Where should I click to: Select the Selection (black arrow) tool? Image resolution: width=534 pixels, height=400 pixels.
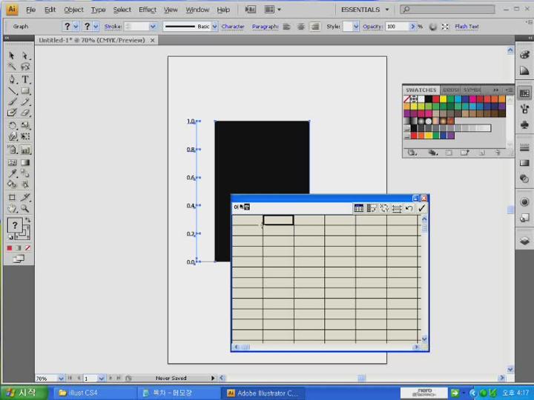(x=12, y=56)
